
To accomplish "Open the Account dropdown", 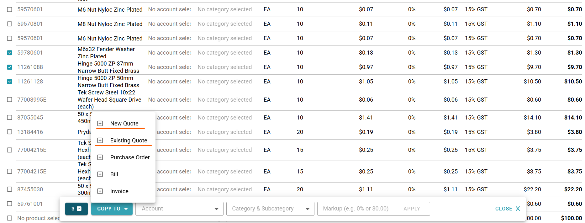I will coord(179,209).
